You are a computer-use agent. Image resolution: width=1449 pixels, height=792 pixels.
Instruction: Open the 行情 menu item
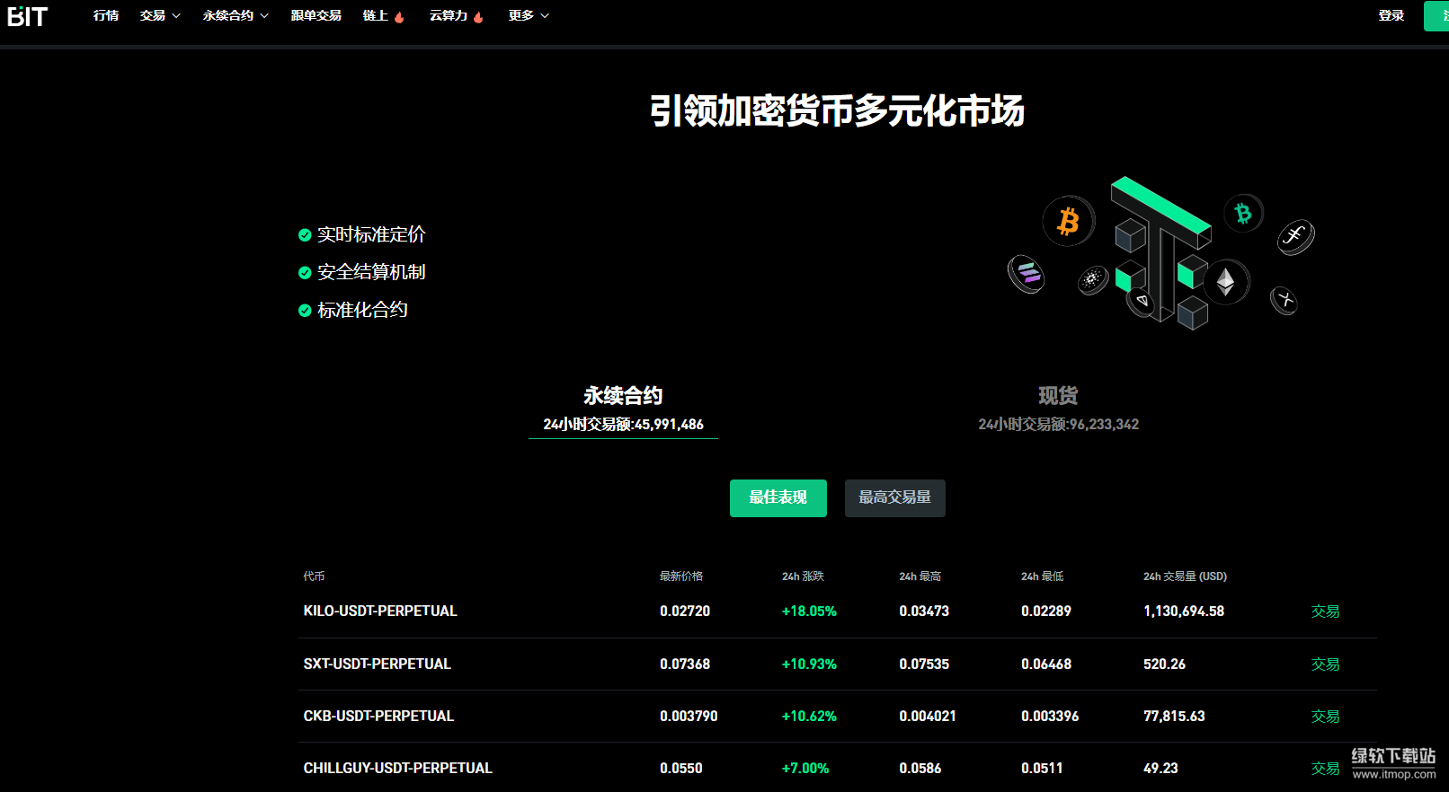[x=106, y=16]
